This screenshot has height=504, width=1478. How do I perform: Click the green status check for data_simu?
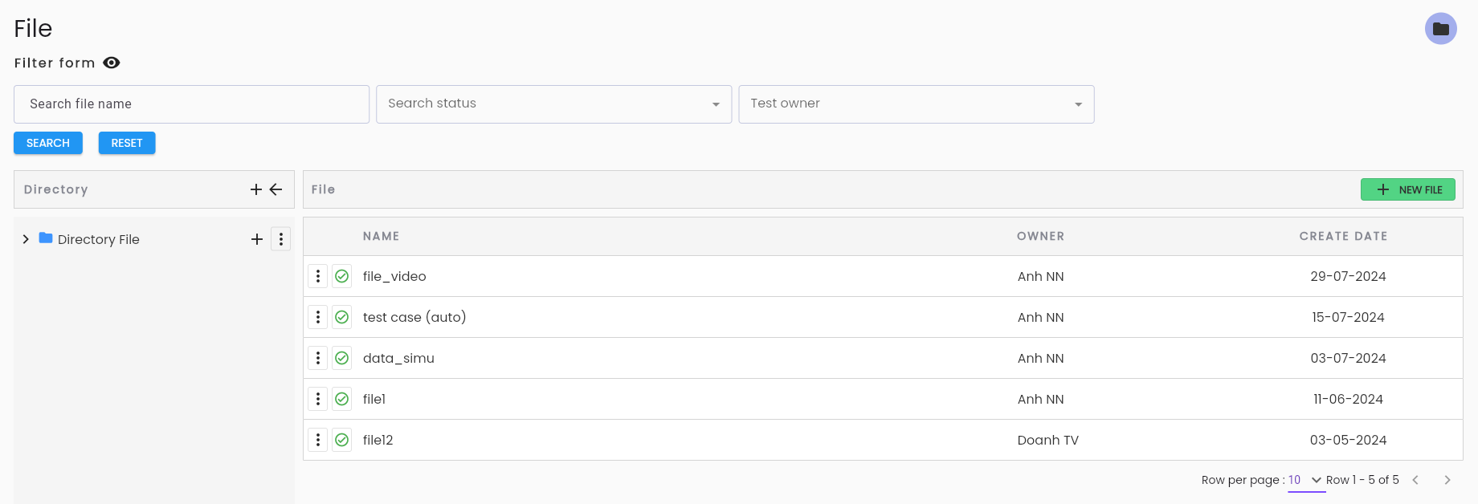coord(342,358)
